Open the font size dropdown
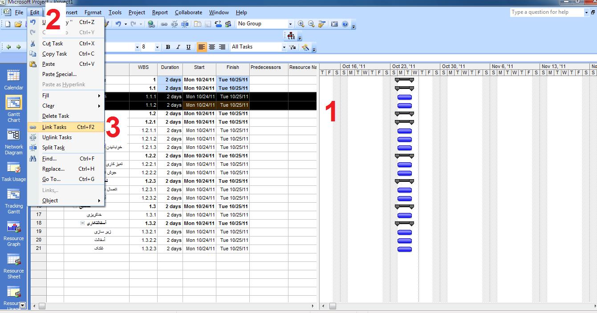 157,47
